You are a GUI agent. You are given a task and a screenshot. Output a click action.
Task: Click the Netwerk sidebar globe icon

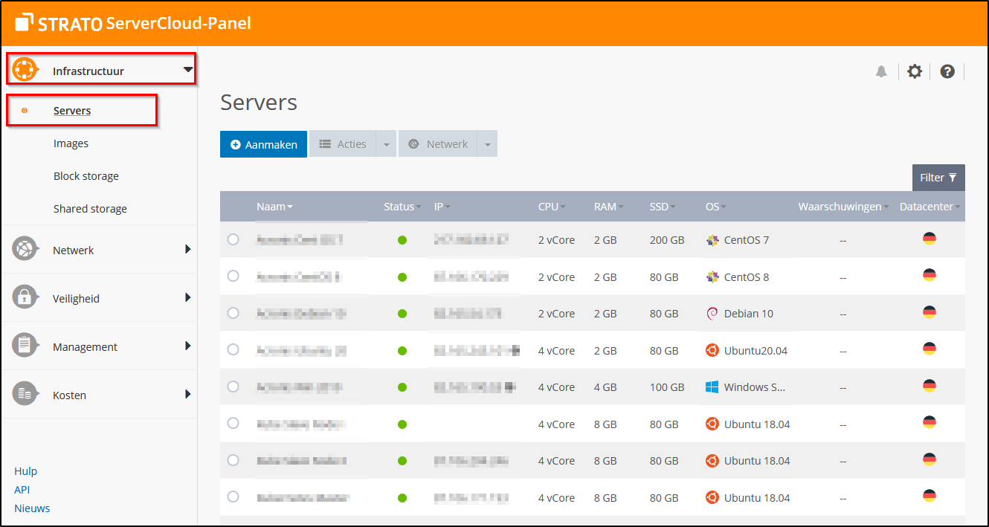[x=25, y=250]
